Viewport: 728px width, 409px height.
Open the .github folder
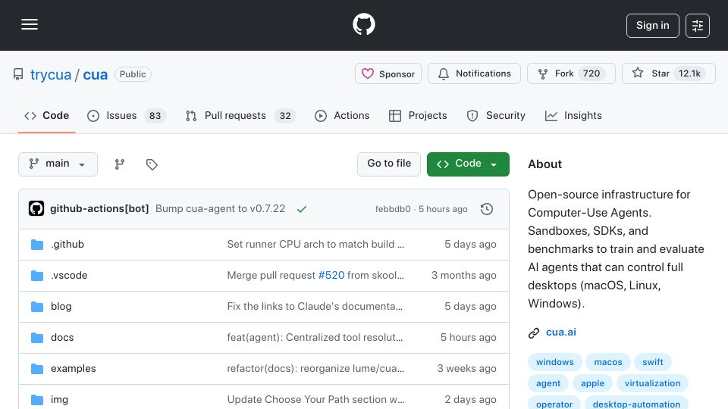(x=67, y=245)
